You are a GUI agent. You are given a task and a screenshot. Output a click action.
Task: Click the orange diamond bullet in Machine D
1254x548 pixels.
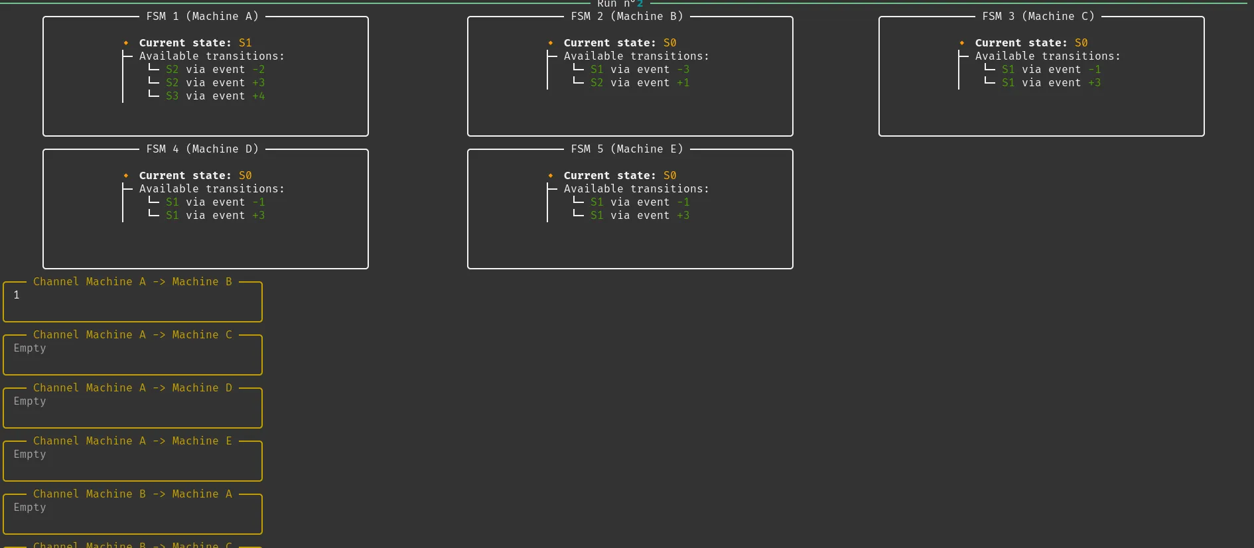tap(126, 176)
